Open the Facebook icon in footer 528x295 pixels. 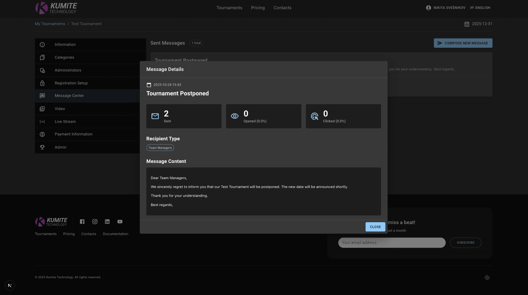click(82, 222)
